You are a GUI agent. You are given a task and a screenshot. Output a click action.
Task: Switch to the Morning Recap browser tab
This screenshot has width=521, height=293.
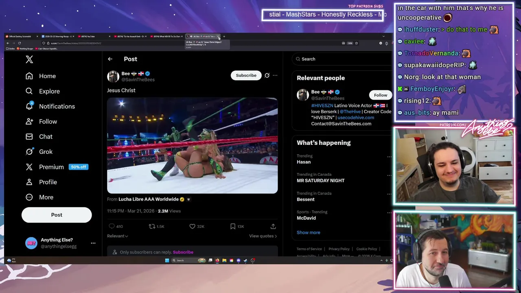click(x=58, y=37)
